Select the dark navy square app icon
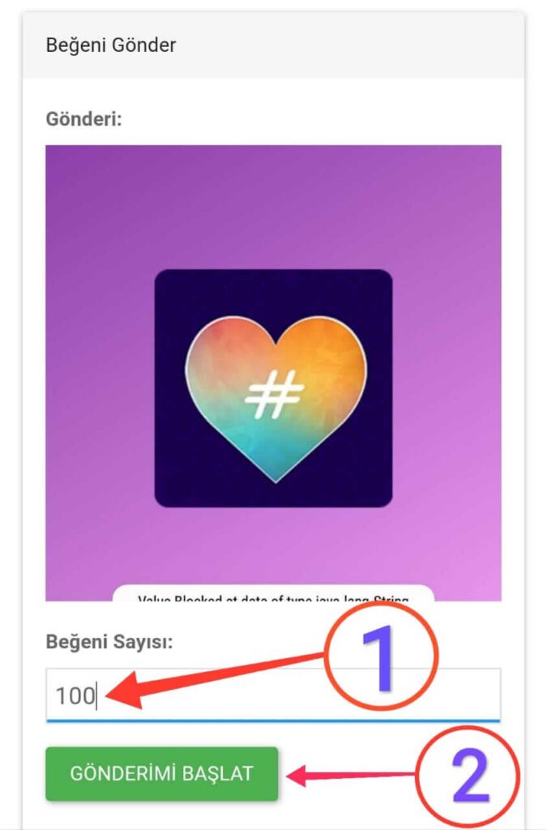This screenshot has width=547, height=830. 274,388
